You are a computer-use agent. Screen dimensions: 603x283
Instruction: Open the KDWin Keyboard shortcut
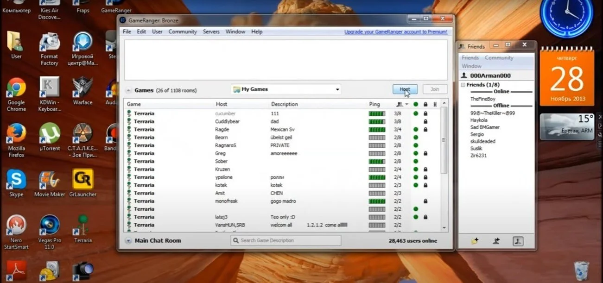click(49, 94)
